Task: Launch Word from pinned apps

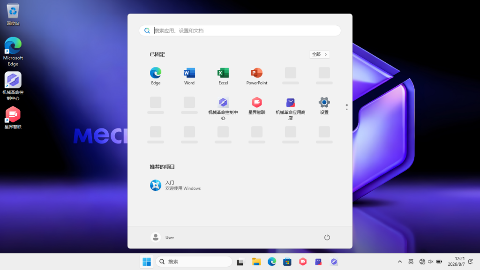Action: (189, 76)
